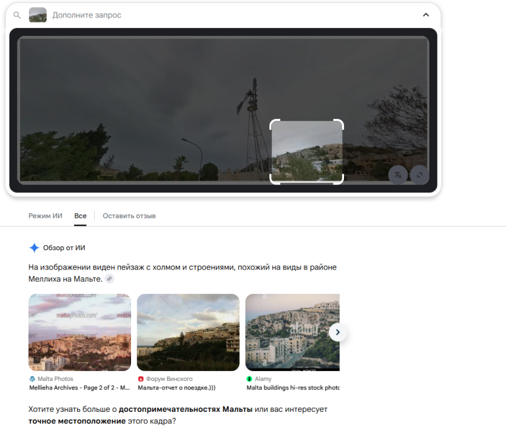Open the Malta Photos Mellieha thumbnail
The image size is (506, 430).
pyautogui.click(x=79, y=332)
